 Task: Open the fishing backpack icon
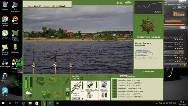point(41,81)
